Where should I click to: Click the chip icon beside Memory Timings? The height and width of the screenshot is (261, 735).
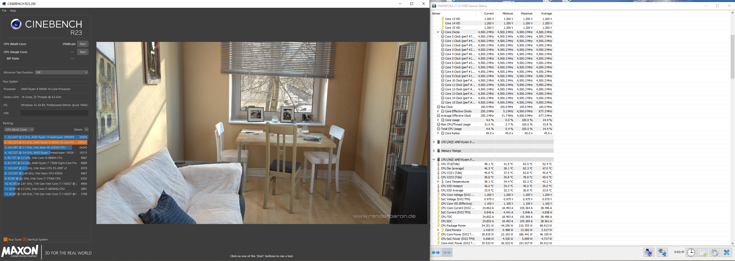click(x=439, y=151)
